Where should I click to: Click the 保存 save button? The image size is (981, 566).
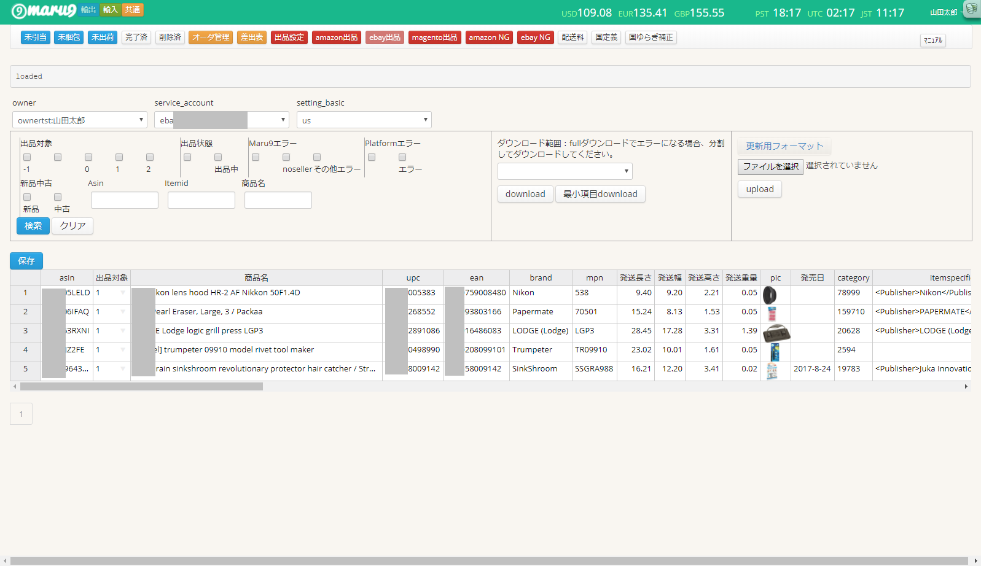point(26,261)
